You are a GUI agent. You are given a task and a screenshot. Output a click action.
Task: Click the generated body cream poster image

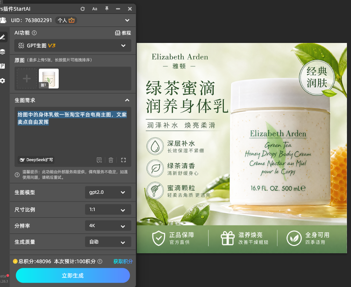pos(242,148)
